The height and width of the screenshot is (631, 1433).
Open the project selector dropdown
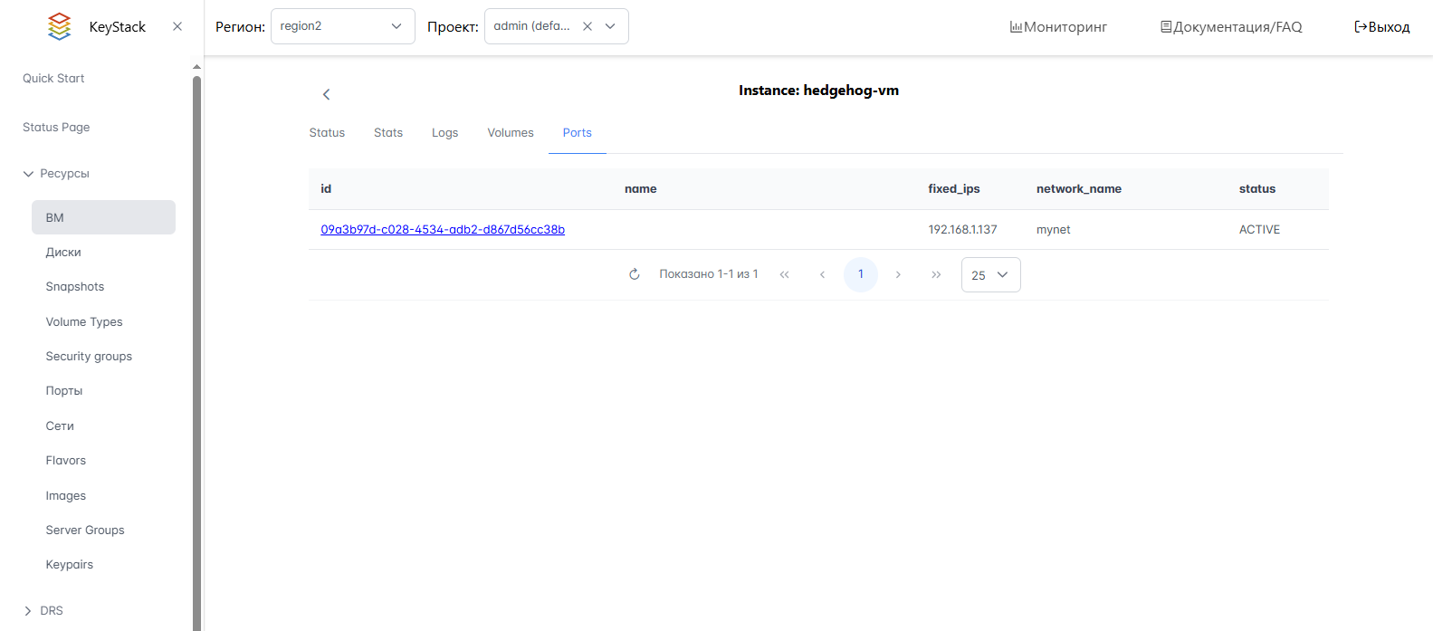[611, 26]
